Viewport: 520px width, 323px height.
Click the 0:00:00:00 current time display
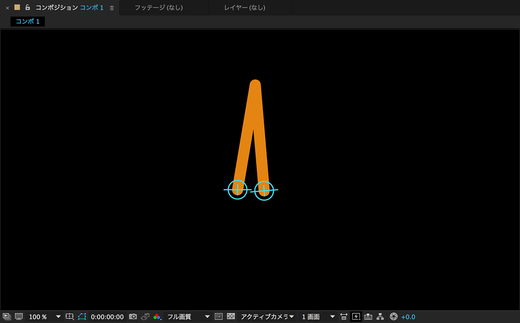pyautogui.click(x=107, y=317)
